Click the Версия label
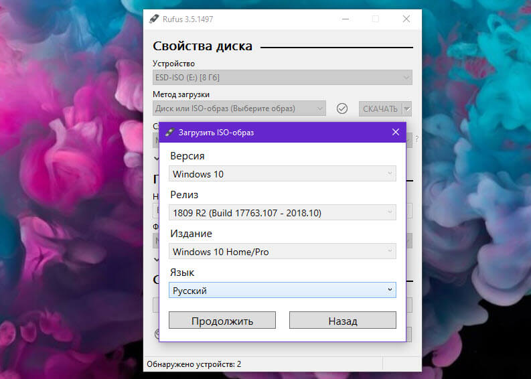 (x=187, y=156)
